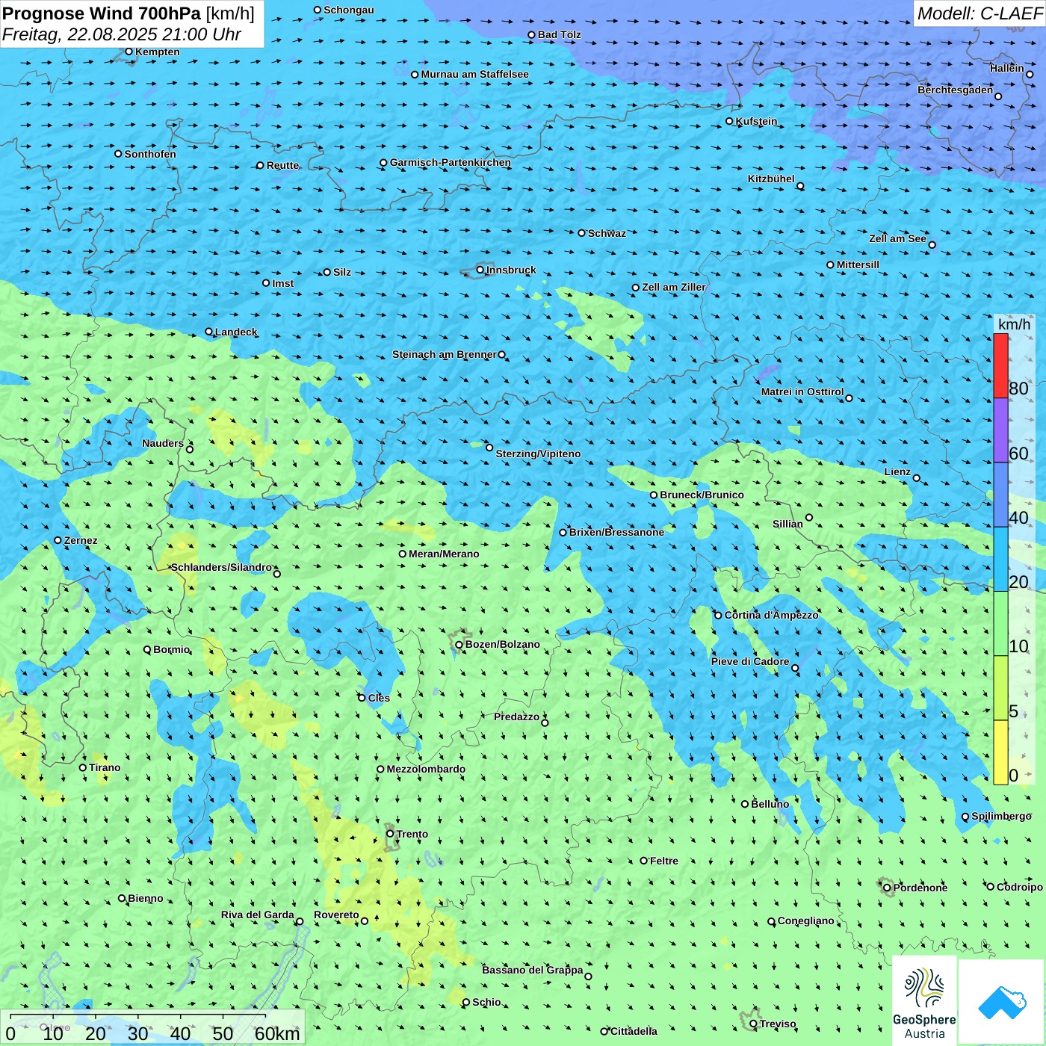Select the "Pordenone" city label
This screenshot has height=1046, width=1046.
click(920, 888)
